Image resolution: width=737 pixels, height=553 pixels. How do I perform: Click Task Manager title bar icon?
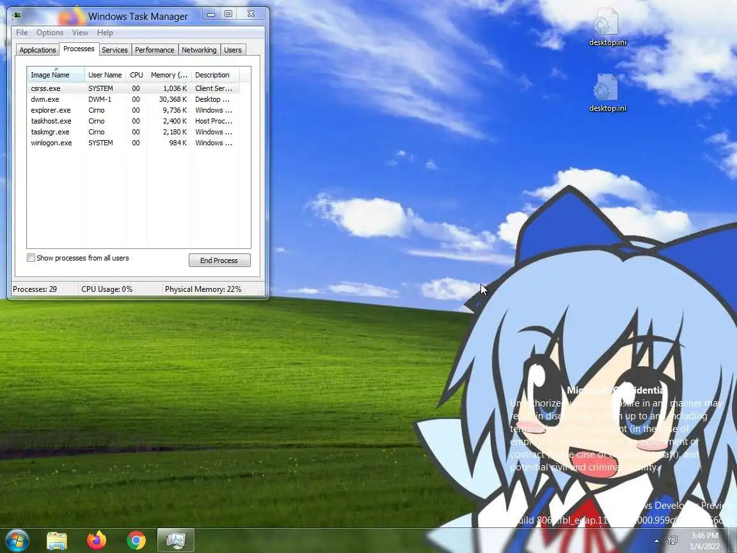coord(17,15)
